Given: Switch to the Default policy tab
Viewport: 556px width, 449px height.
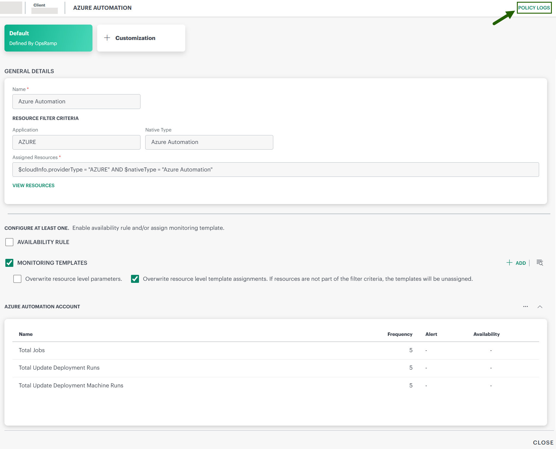Looking at the screenshot, I should click(48, 38).
